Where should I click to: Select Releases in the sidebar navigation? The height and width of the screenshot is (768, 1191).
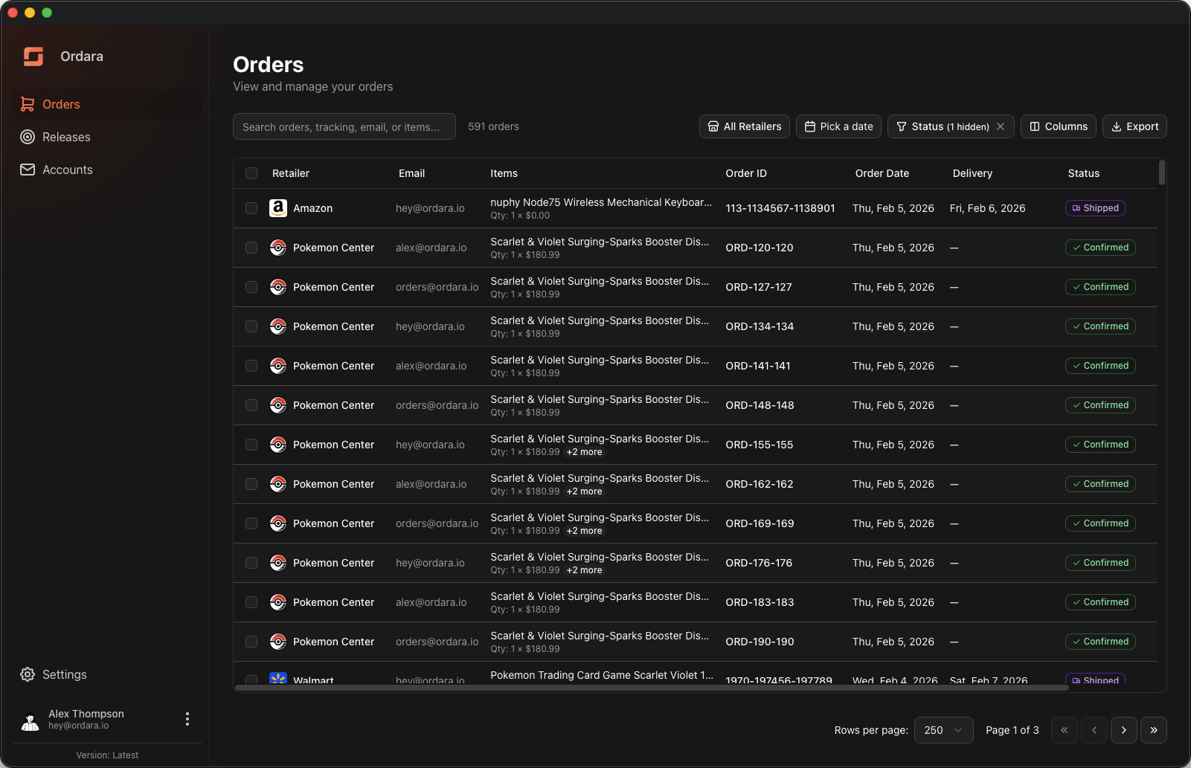point(65,137)
